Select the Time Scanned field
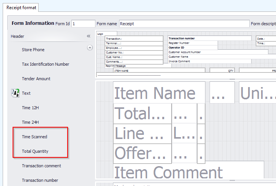The width and height of the screenshot is (276, 186). pos(35,137)
